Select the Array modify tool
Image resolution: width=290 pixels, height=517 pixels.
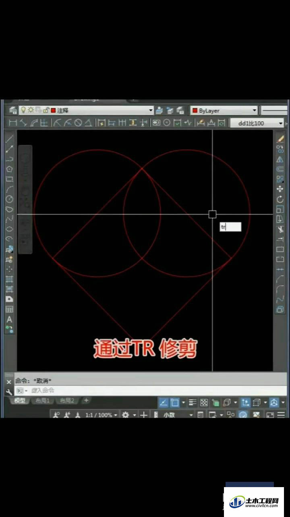click(x=280, y=179)
